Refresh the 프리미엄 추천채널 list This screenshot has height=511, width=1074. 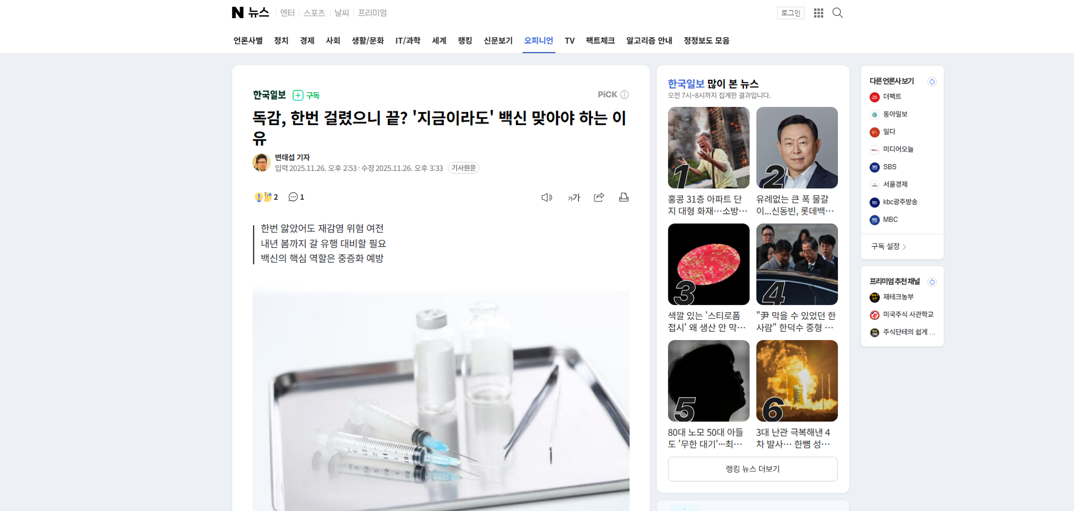(932, 282)
